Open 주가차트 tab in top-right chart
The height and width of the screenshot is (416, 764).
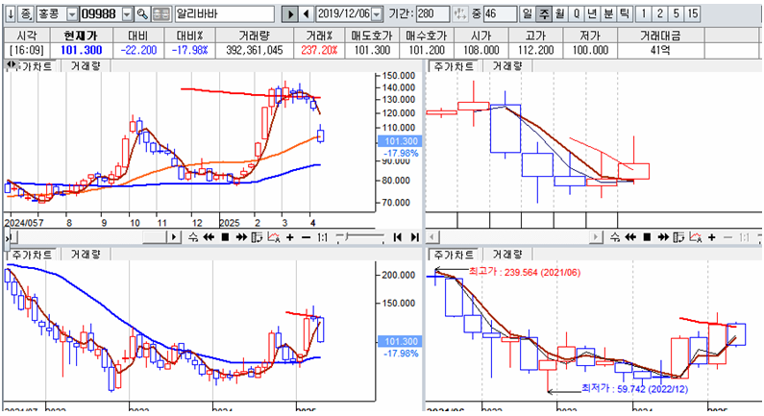(x=454, y=66)
